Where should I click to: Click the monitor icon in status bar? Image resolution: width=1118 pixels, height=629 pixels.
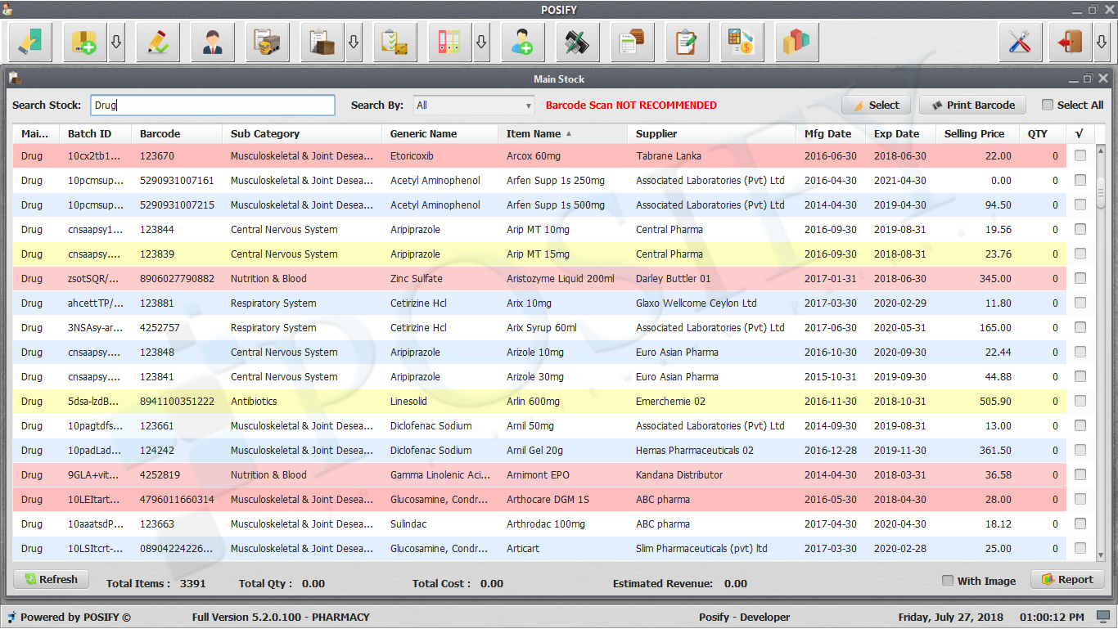click(x=1103, y=617)
